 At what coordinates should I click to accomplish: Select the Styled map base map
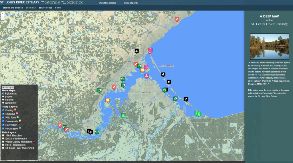pos(3,93)
